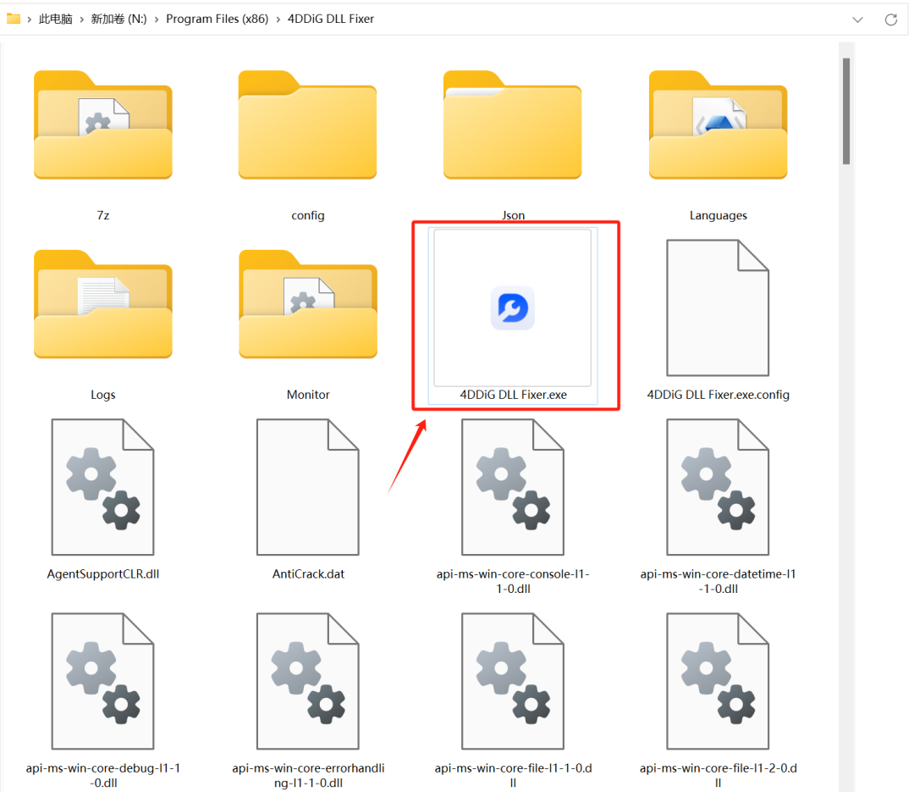Click api-ms-win-core-debug-l1-1-0.dll file name
The width and height of the screenshot is (914, 792).
pos(102,776)
